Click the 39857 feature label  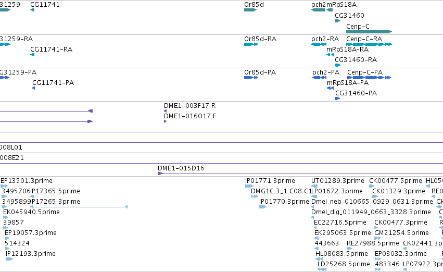click(14, 222)
